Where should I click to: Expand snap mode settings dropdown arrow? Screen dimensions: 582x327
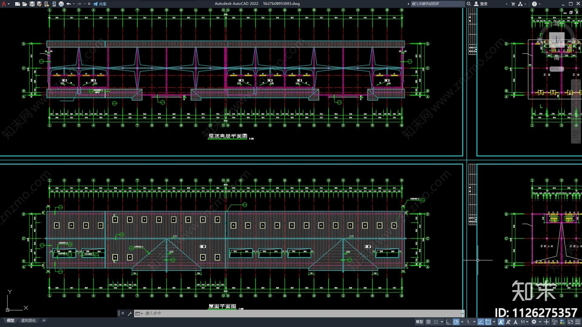(x=442, y=322)
